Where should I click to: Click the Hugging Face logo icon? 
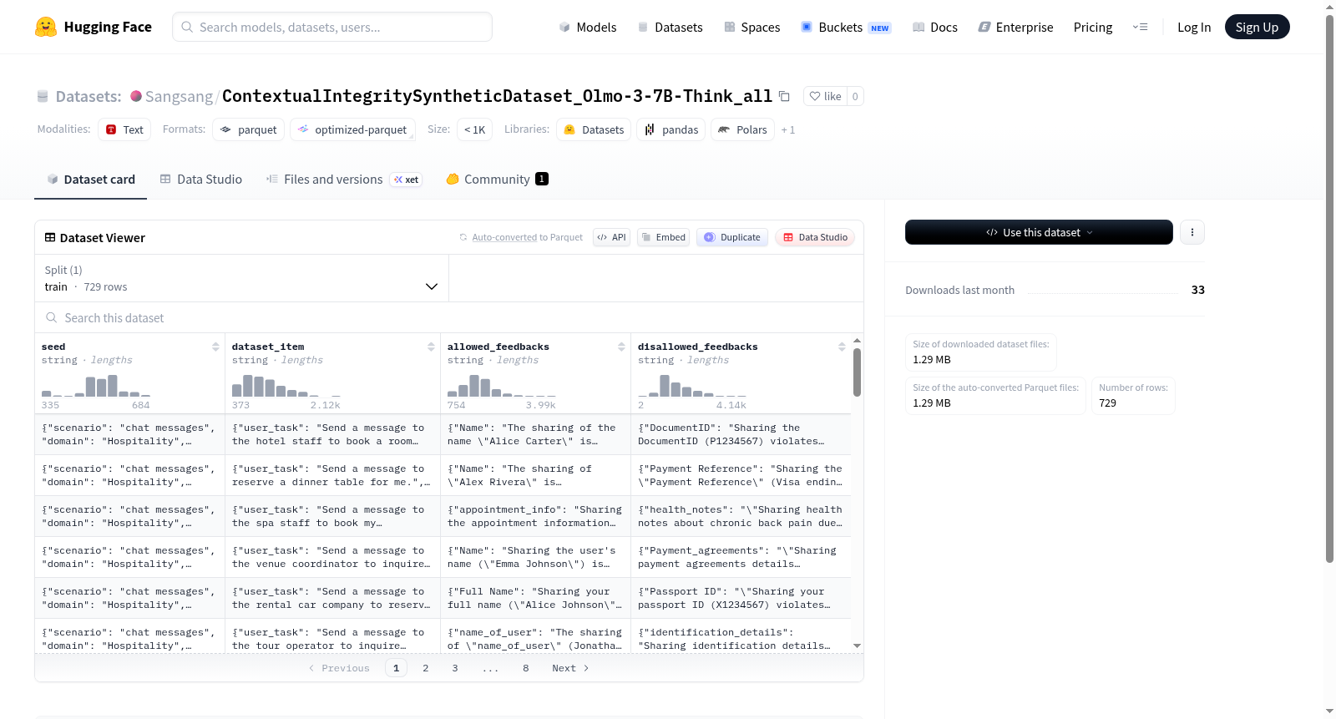point(46,27)
